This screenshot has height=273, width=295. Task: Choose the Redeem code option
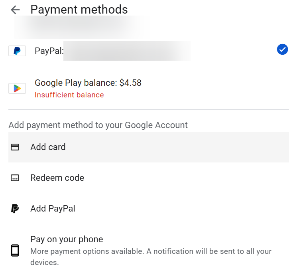coord(149,178)
